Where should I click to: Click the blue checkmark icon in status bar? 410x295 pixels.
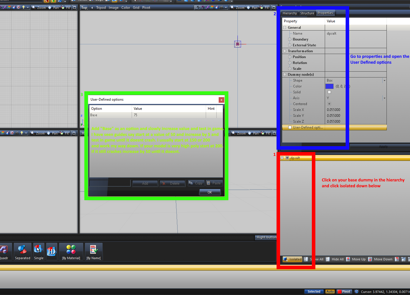[357, 291]
